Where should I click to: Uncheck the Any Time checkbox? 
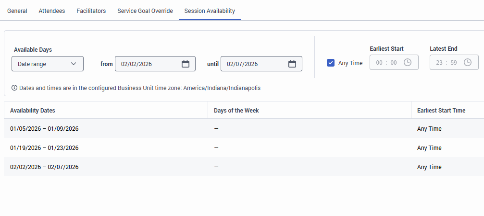[x=331, y=63]
